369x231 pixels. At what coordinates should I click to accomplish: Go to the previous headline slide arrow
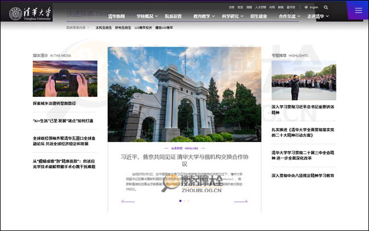(128, 201)
